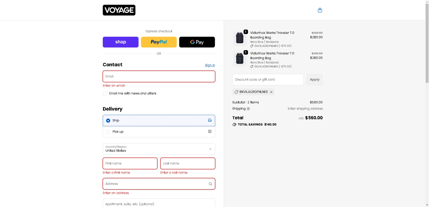Image resolution: width=429 pixels, height=207 pixels.
Task: Select the Pick up radio button
Action: click(x=108, y=132)
